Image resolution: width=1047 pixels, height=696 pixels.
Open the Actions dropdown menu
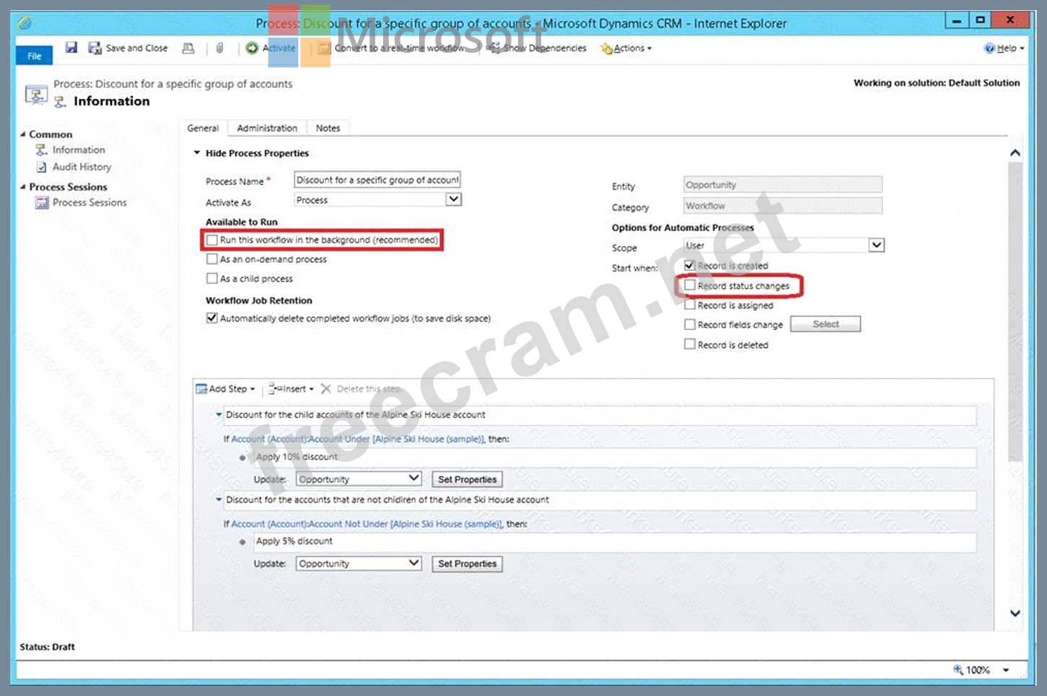626,48
